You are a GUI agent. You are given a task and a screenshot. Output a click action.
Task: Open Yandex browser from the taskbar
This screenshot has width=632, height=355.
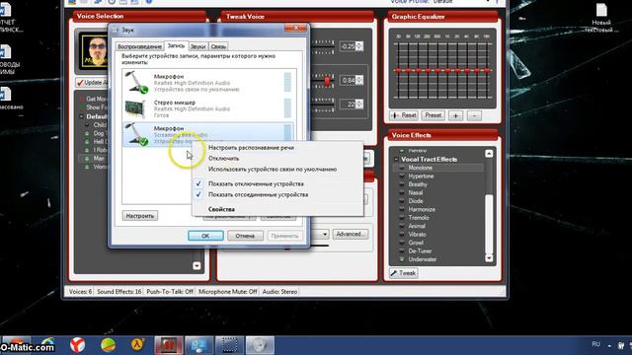click(77, 345)
